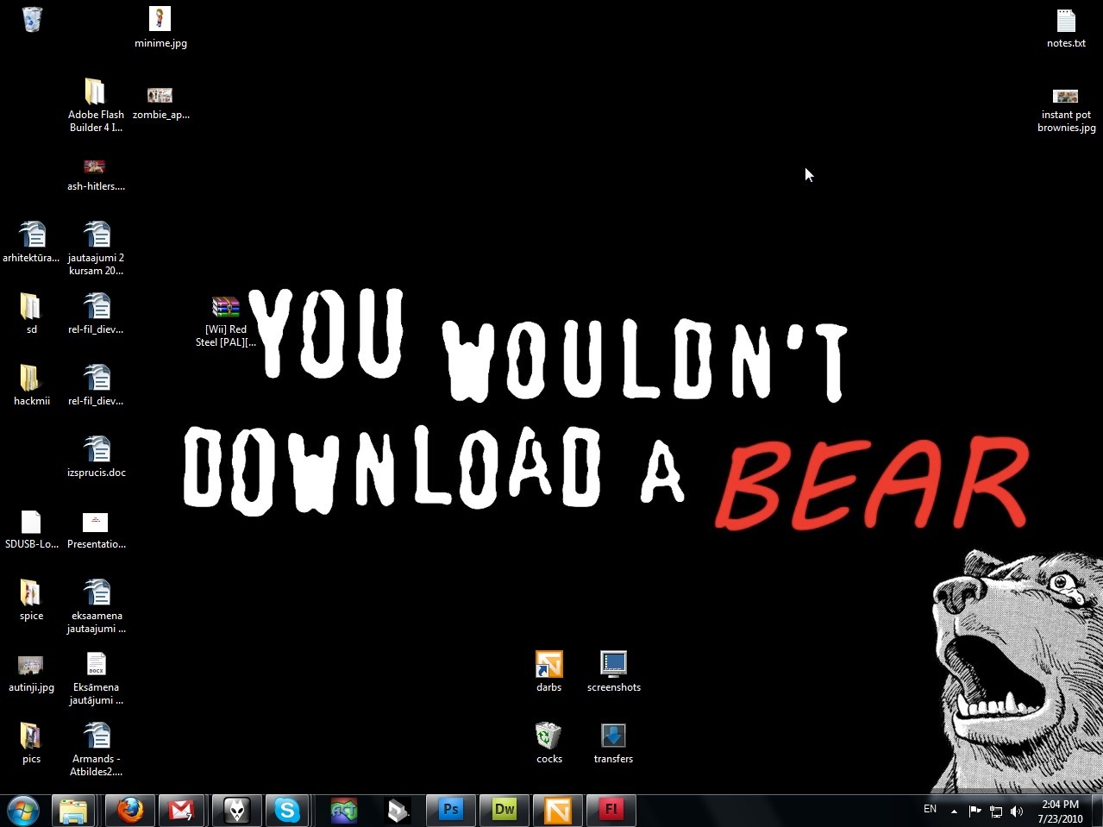Open the volume speaker tray icon

(1017, 811)
